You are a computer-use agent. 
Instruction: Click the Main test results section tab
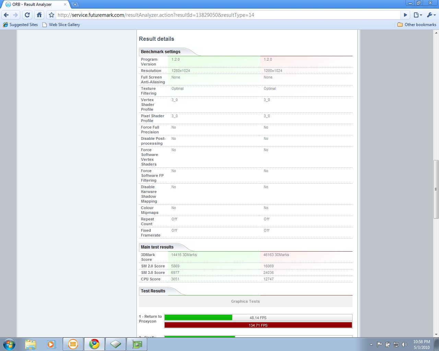point(157,247)
